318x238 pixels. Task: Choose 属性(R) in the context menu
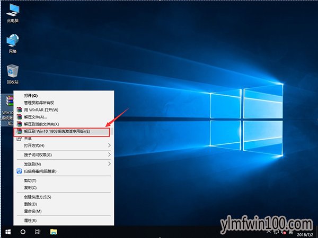[64, 221]
